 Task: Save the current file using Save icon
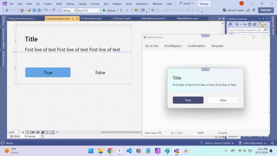click(x=34, y=10)
